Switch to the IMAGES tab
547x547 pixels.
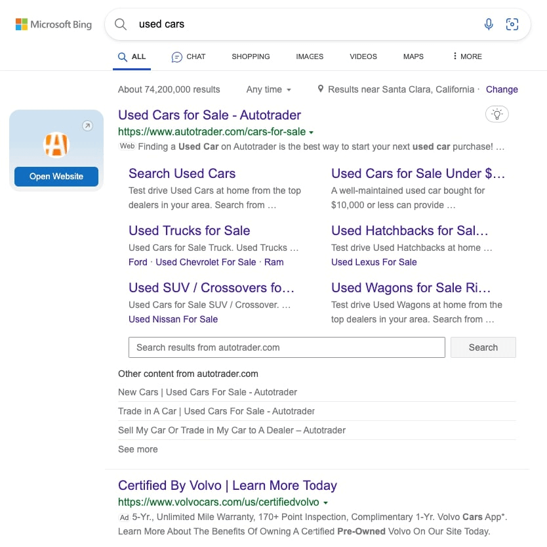(310, 56)
